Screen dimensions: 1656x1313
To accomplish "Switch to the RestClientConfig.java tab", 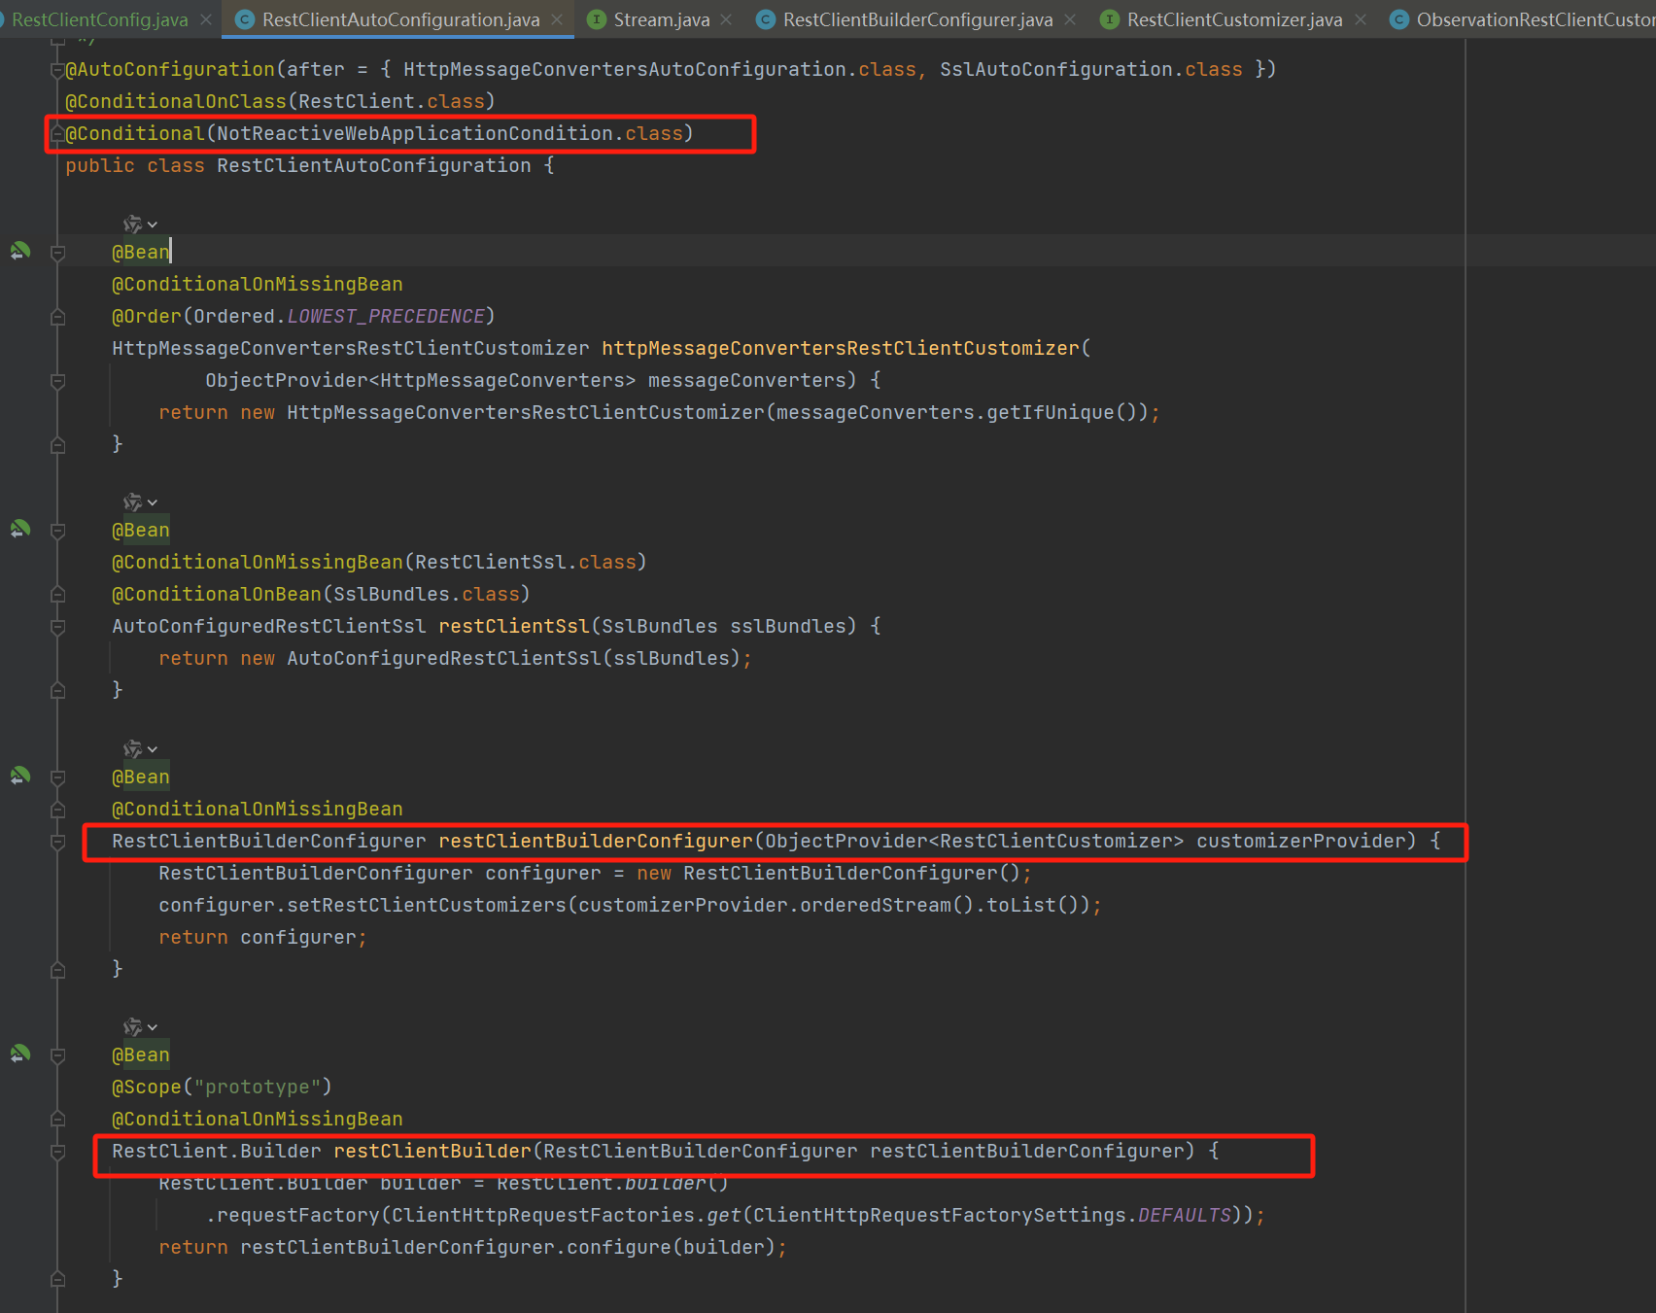I will pos(99,19).
